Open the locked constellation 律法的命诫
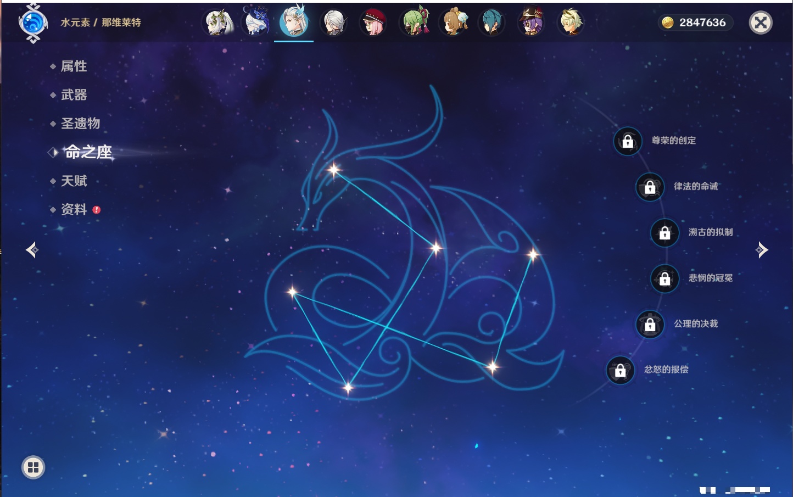This screenshot has height=497, width=793. point(650,187)
